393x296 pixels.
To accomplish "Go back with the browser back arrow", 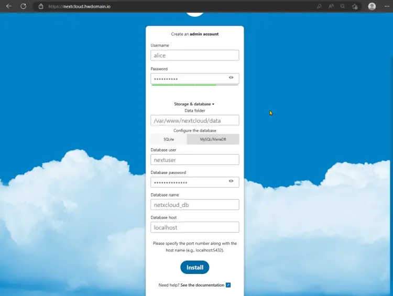I will tap(9, 6).
